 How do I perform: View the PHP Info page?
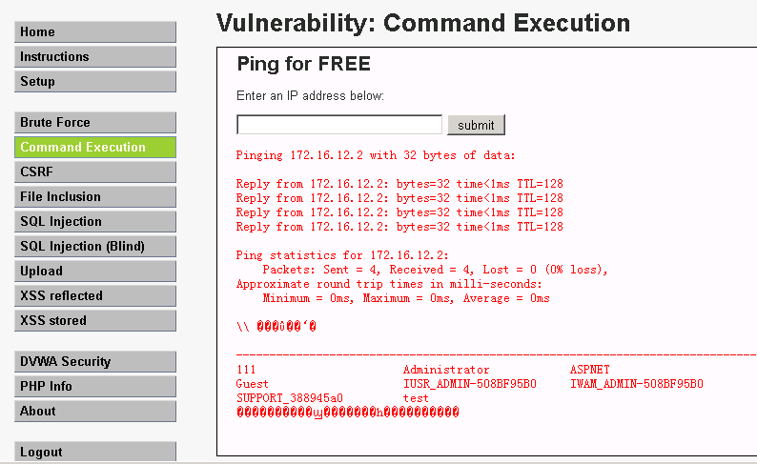coord(95,387)
